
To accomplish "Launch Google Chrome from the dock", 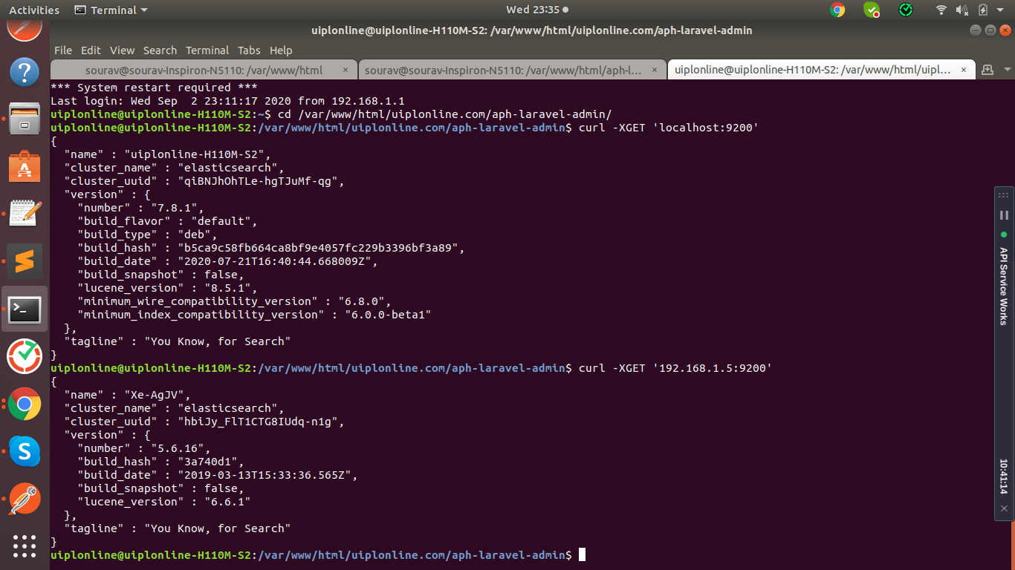I will click(x=25, y=404).
